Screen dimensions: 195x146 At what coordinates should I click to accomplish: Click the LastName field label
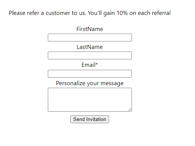pos(90,47)
